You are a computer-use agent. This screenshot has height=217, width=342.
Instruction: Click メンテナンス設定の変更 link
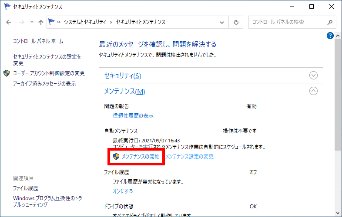tap(189, 157)
